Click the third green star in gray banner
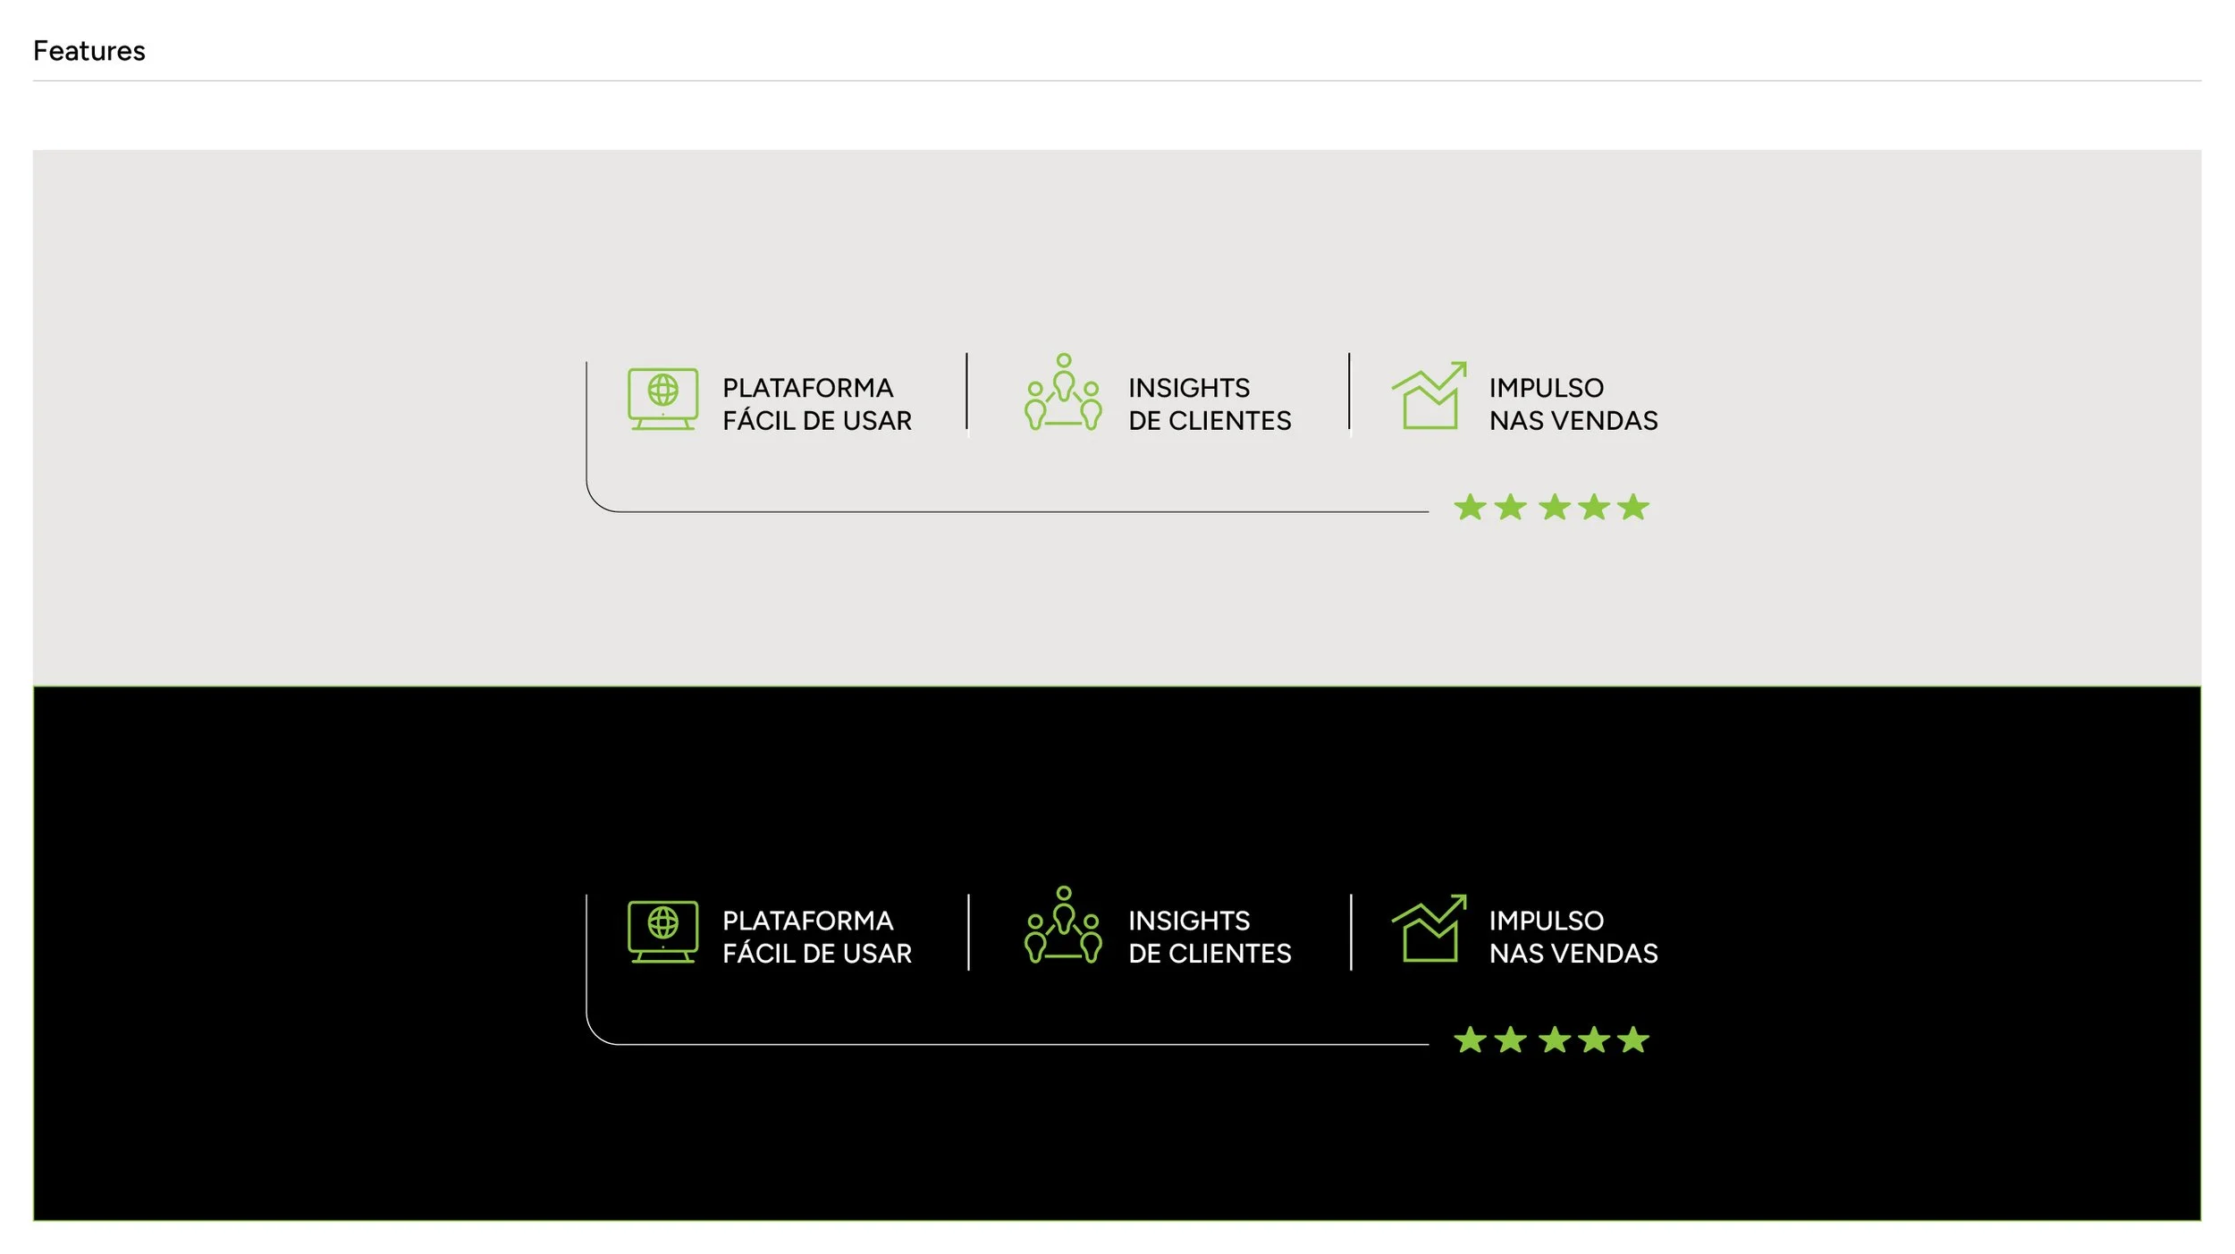 click(x=1555, y=508)
